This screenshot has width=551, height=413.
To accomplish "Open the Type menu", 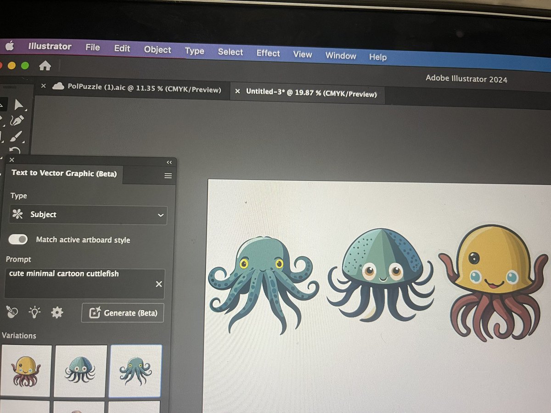I will (195, 51).
